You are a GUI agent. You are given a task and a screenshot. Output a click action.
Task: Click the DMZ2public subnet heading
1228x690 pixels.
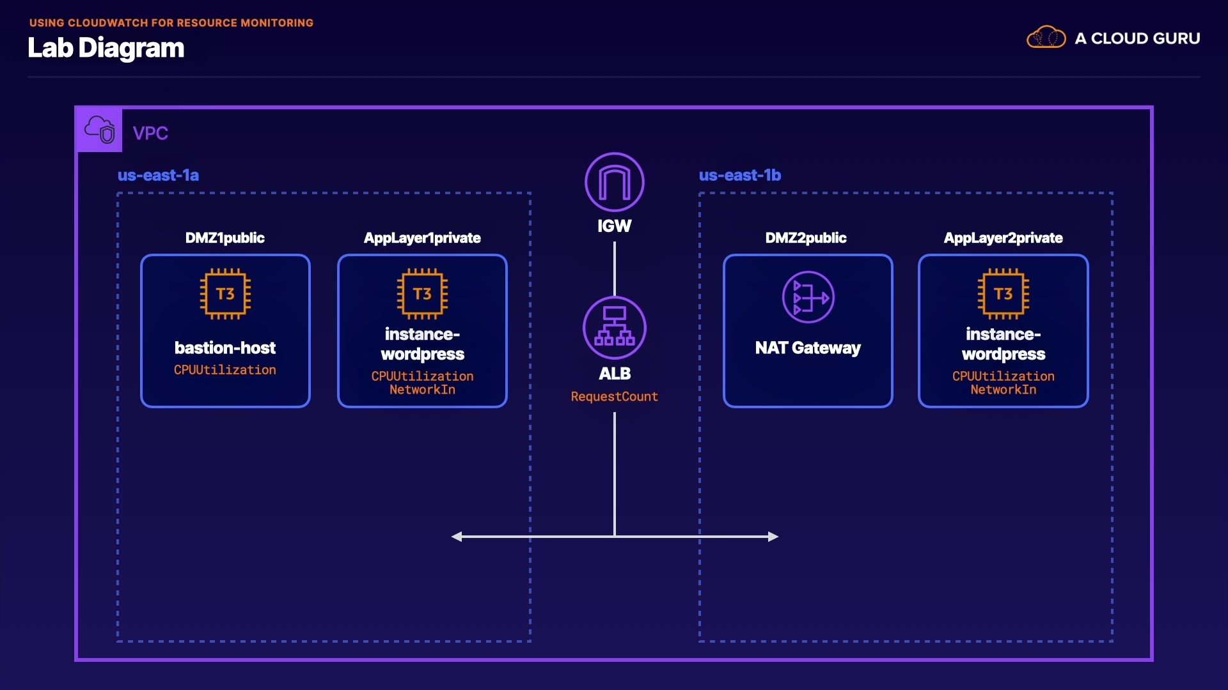[805, 238]
